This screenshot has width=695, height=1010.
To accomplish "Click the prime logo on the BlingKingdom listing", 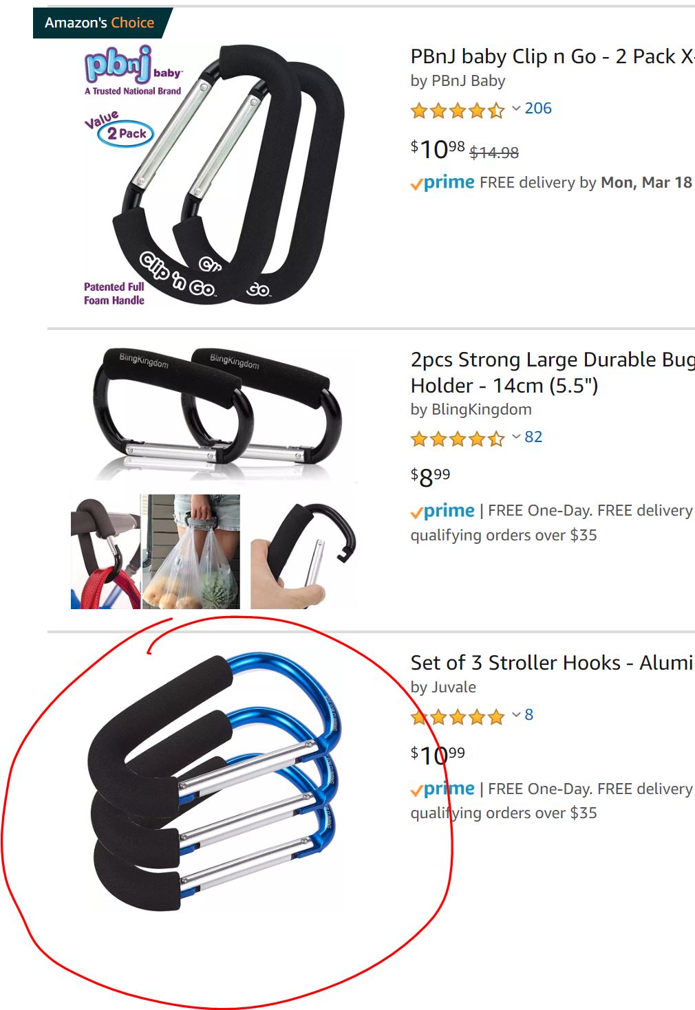I will pos(442,511).
